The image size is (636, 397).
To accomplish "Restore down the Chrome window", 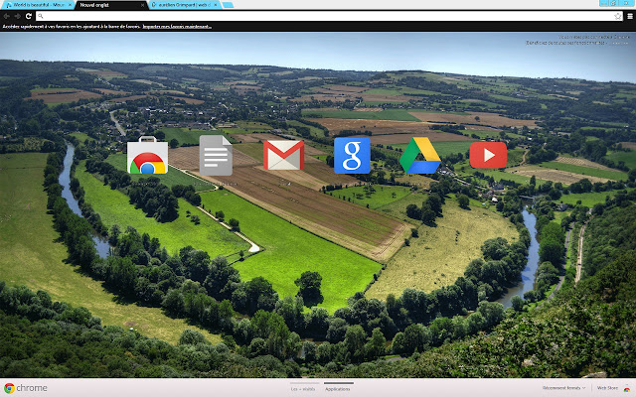I will (x=614, y=3).
